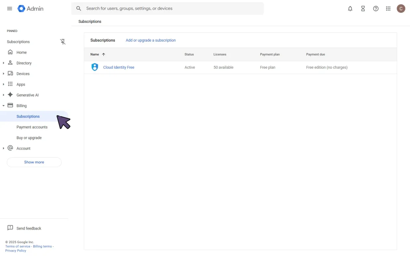Toggle sort arrow next to Name
The width and height of the screenshot is (410, 256).
[x=104, y=54]
